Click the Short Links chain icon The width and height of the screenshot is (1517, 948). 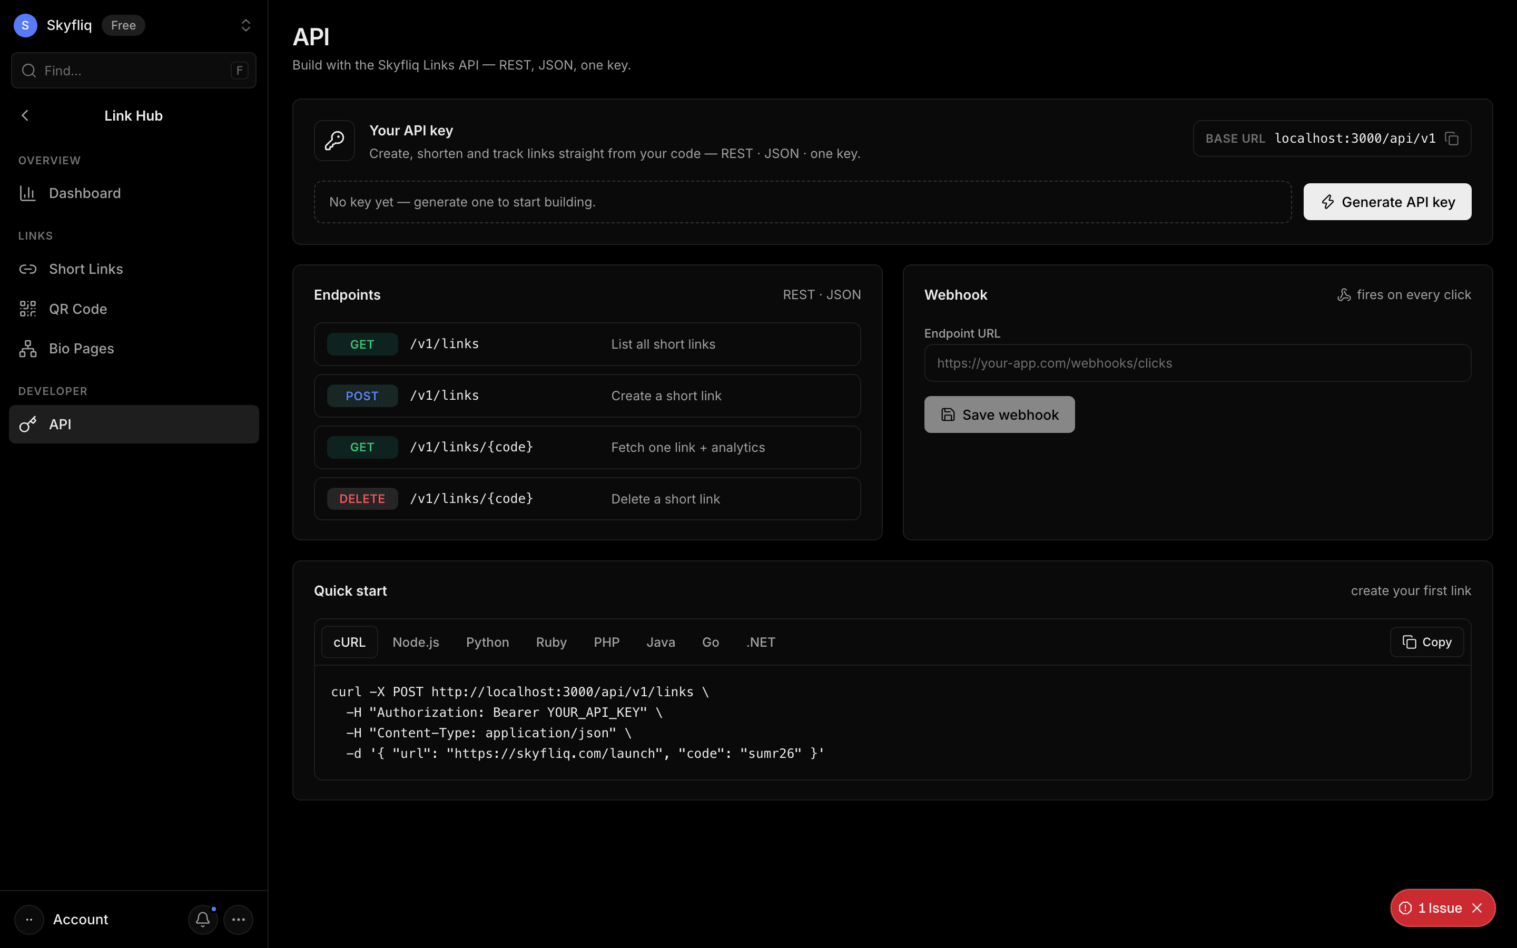click(27, 269)
